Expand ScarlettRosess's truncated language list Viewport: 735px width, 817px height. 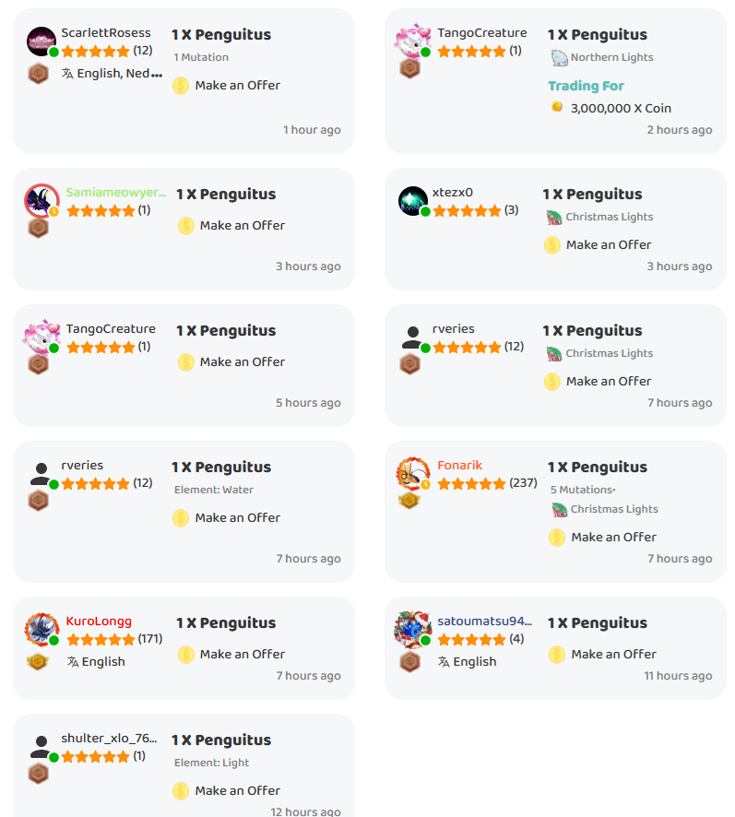157,74
